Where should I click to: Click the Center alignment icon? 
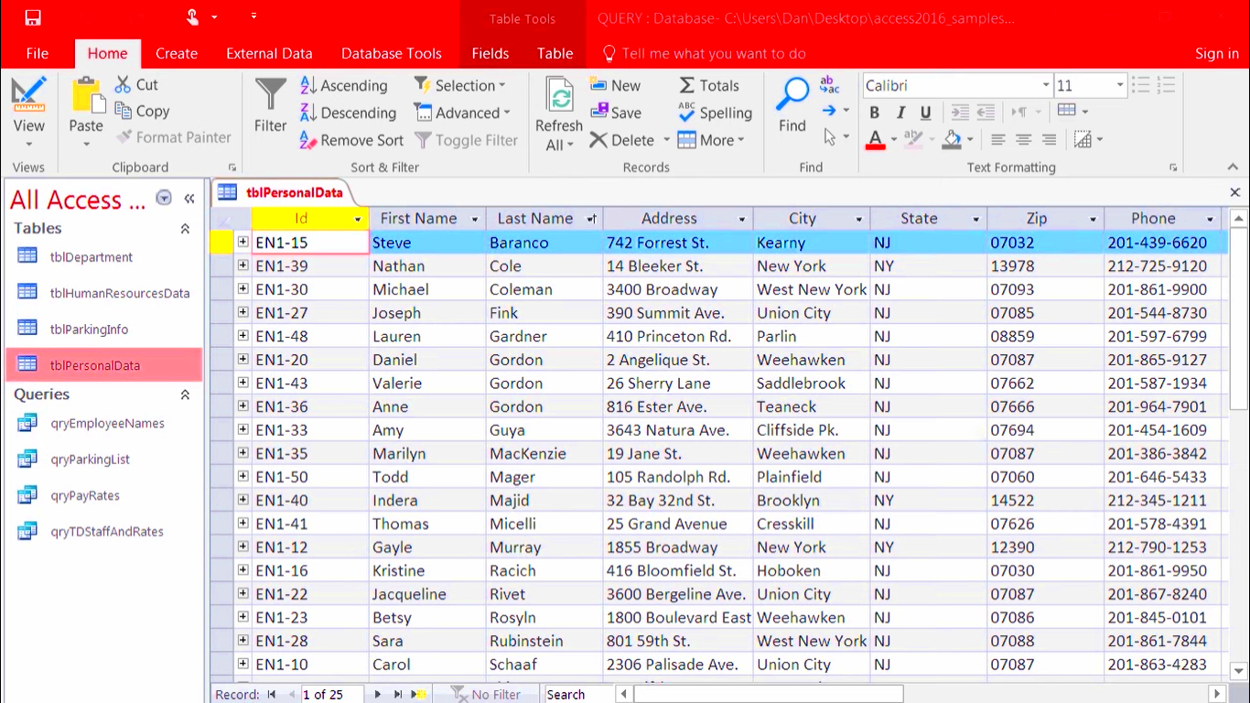click(1024, 139)
